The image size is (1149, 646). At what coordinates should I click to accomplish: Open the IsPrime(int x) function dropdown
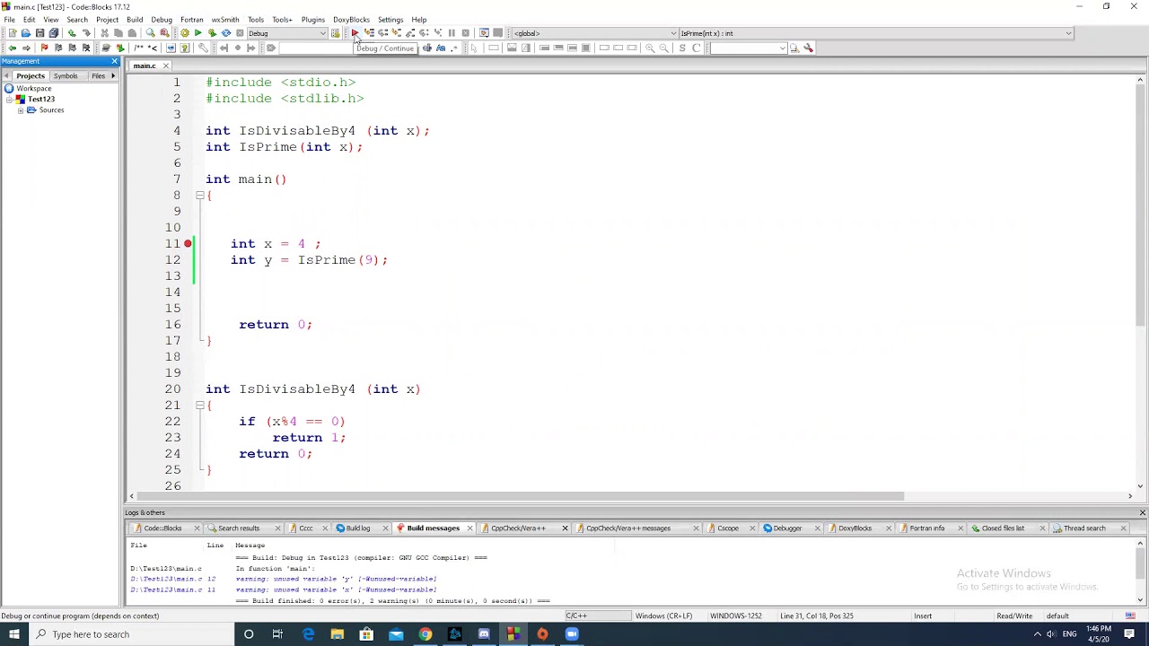point(875,33)
